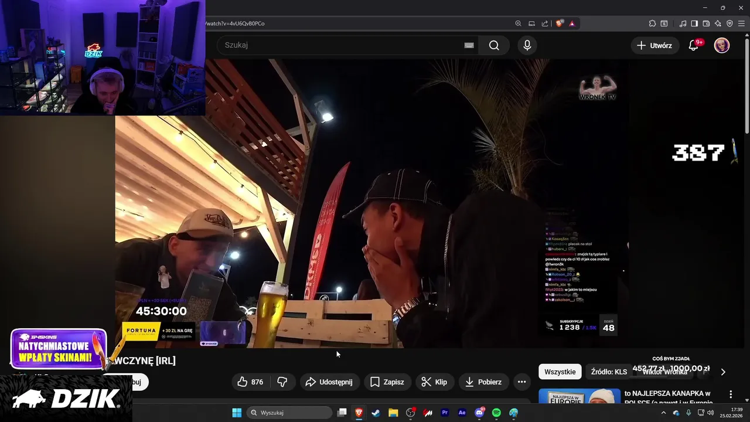This screenshot has height=422, width=750.
Task: Open the more actions three-dot menu
Action: (521, 382)
